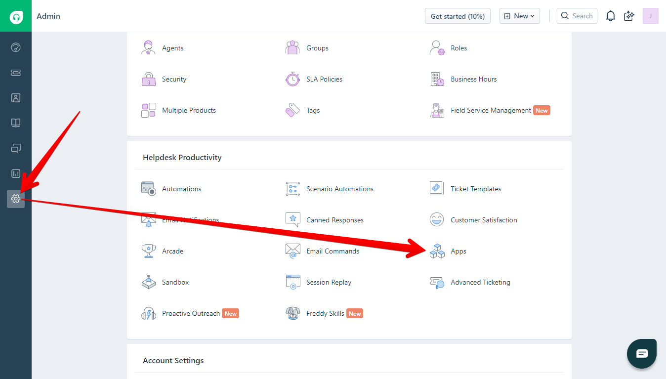Open the notifications bell icon
This screenshot has height=379, width=666.
[611, 16]
